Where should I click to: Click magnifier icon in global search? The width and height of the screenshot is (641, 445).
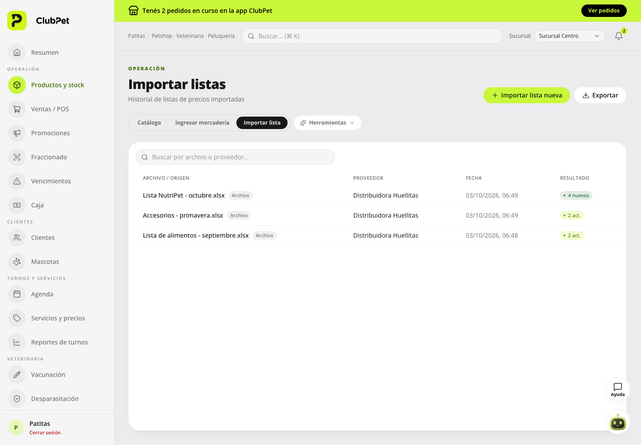[251, 36]
